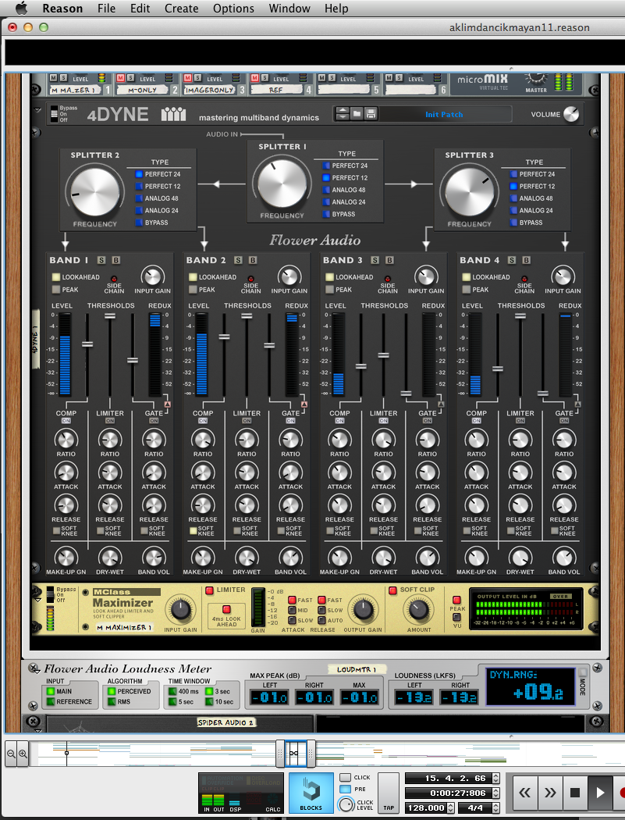Click the Tap tempo button
625x820 pixels.
coord(389,793)
